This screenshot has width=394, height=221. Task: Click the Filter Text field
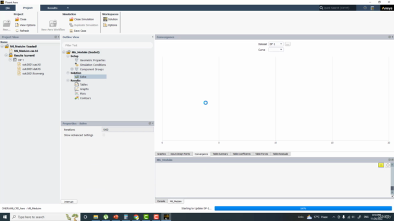tap(108, 45)
